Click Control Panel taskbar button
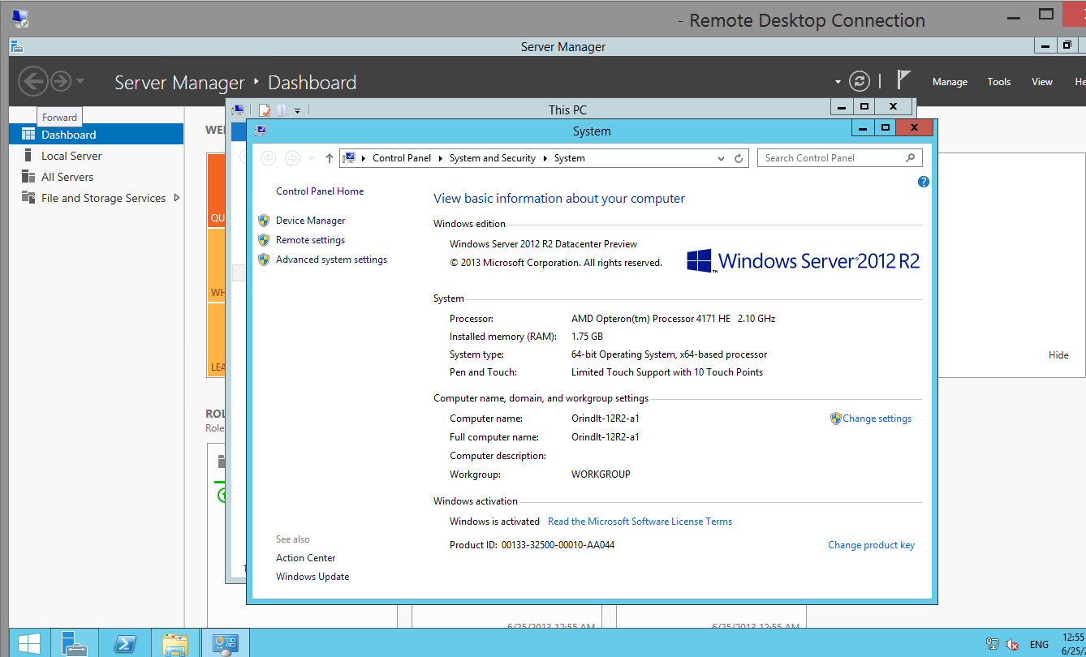 point(225,644)
